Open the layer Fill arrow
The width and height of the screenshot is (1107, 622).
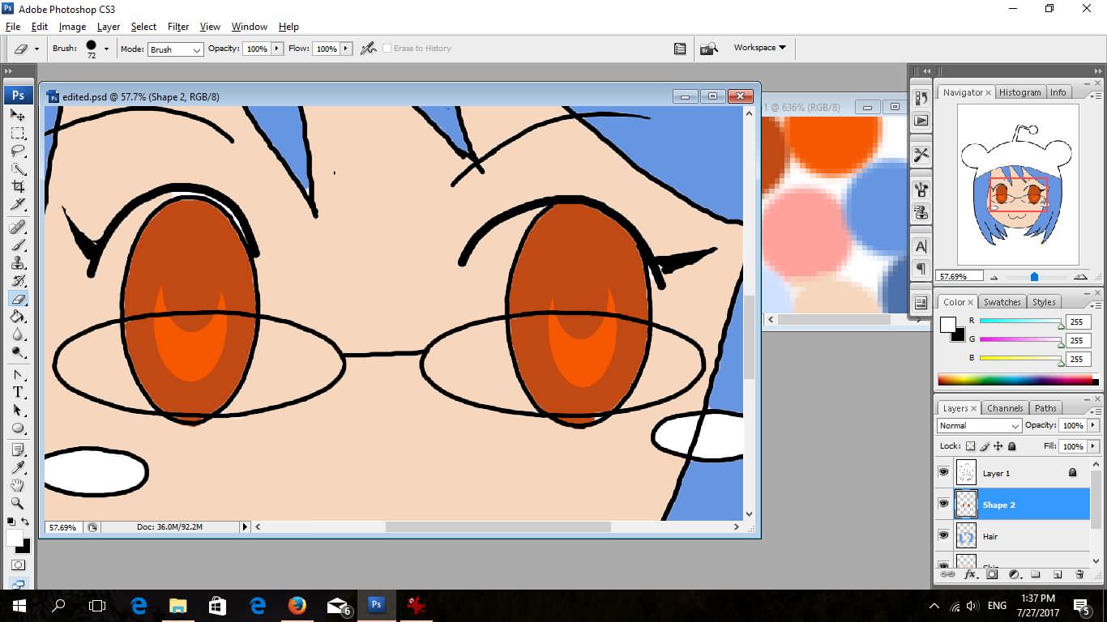pos(1093,446)
